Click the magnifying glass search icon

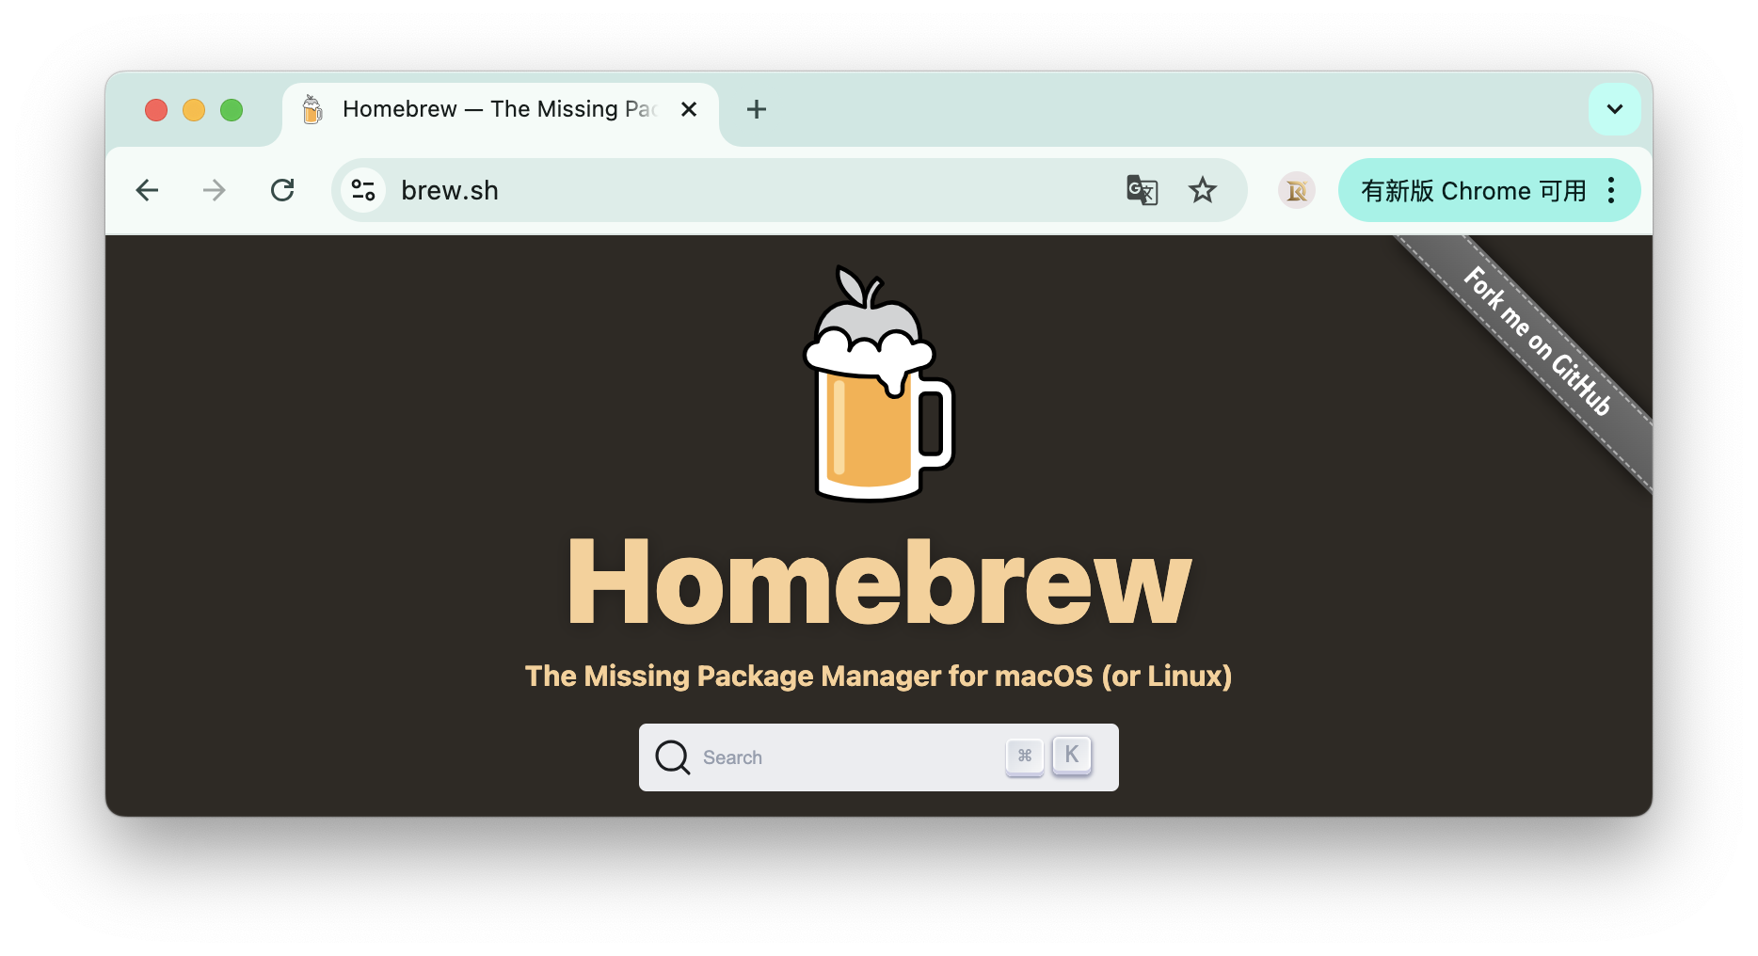[672, 757]
